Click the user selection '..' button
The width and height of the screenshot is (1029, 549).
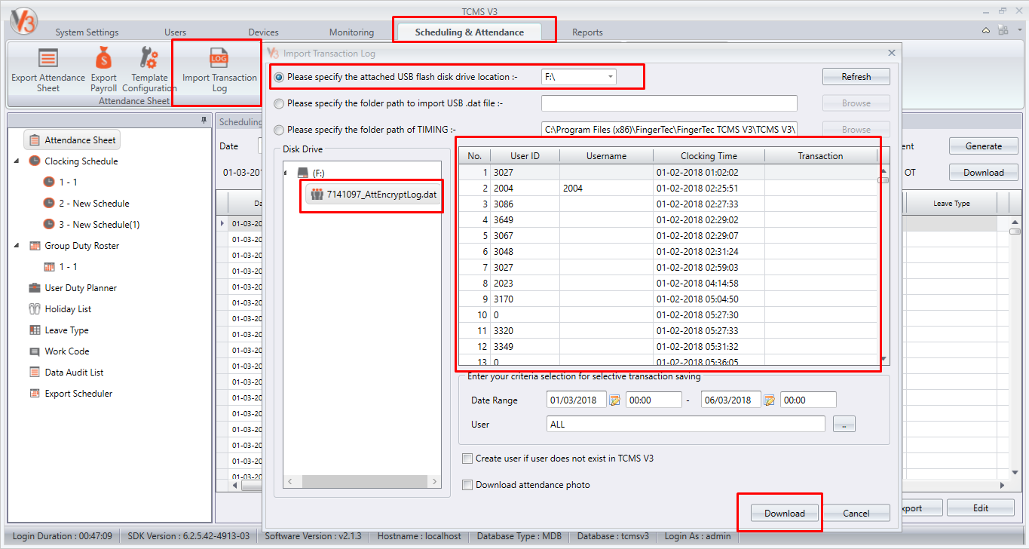(844, 425)
